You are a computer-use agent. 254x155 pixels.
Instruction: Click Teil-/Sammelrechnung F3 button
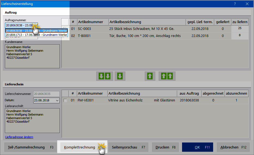(31, 147)
